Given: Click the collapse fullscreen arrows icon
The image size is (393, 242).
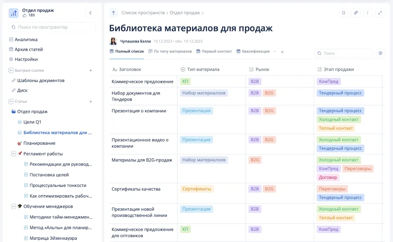Looking at the screenshot, I should coord(380,13).
